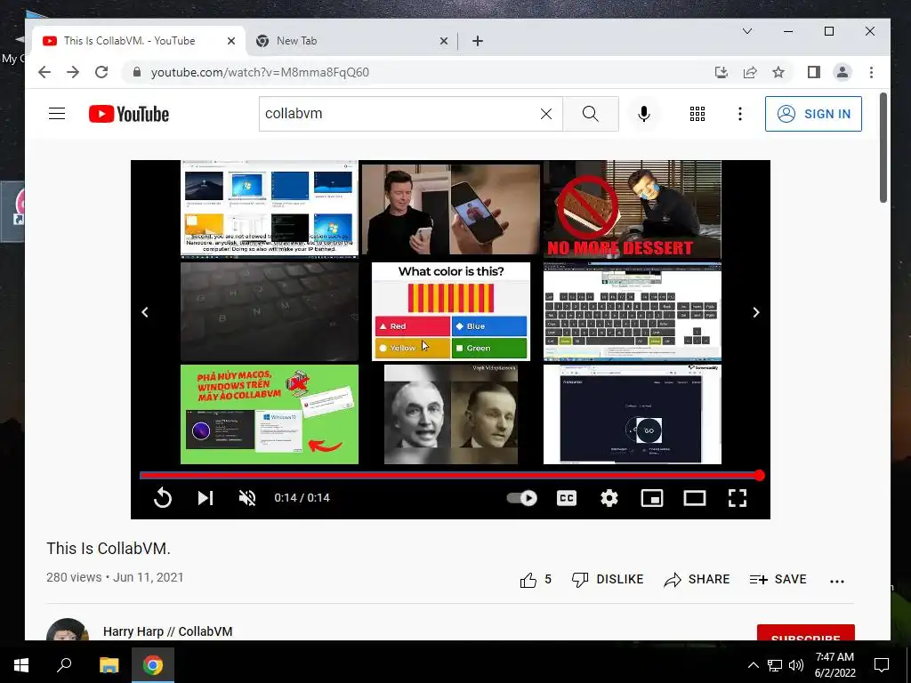Open network status tray icon
Screen dimensions: 911x683
(775, 665)
